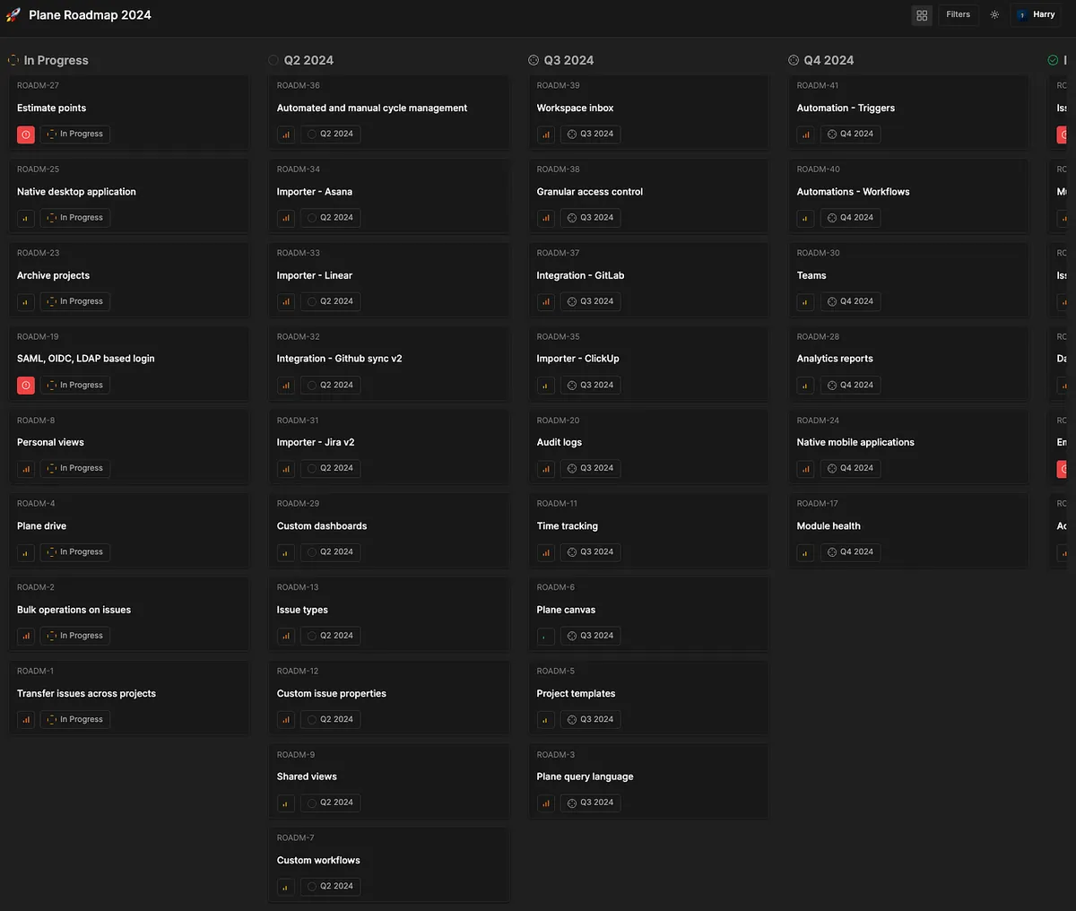The image size is (1076, 911).
Task: Open the Harry user profile button
Action: tap(1037, 15)
